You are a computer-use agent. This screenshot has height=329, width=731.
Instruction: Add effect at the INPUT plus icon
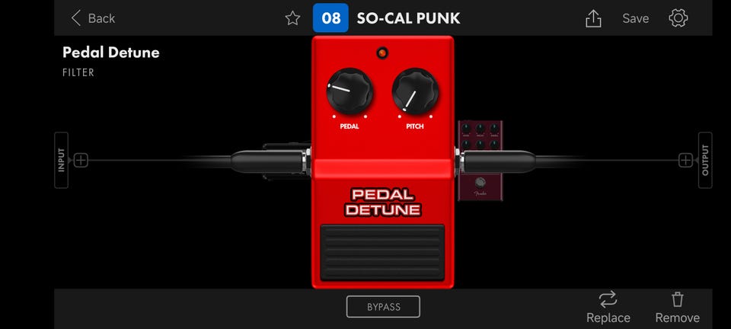point(81,160)
